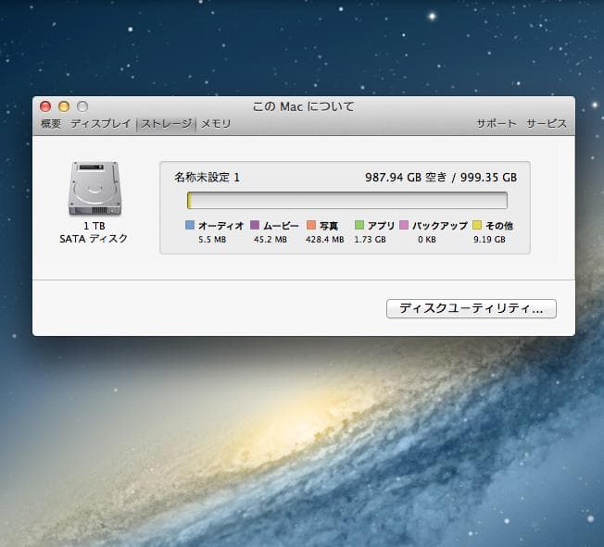The height and width of the screenshot is (547, 604).
Task: Click the purple ムービー color swatch
Action: (255, 225)
